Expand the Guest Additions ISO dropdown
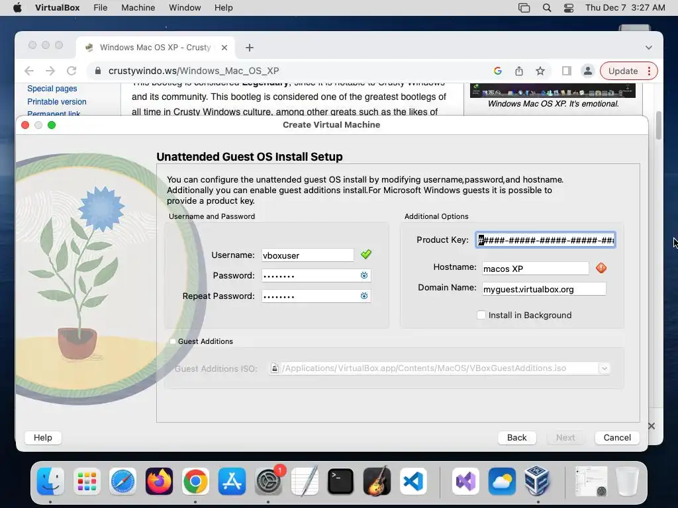 [604, 368]
